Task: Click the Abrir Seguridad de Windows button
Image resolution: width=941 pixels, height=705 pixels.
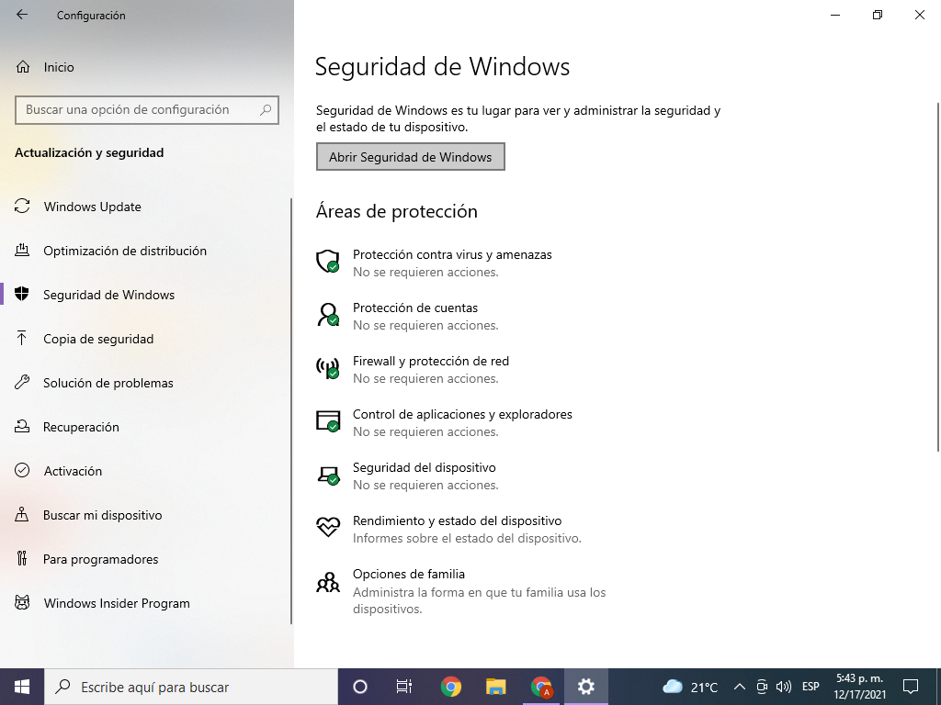Action: pyautogui.click(x=411, y=156)
